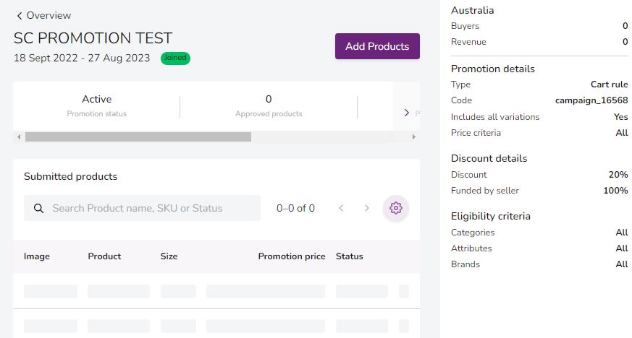Click the green Joined status badge
Screen dimensions: 632x338
point(175,58)
